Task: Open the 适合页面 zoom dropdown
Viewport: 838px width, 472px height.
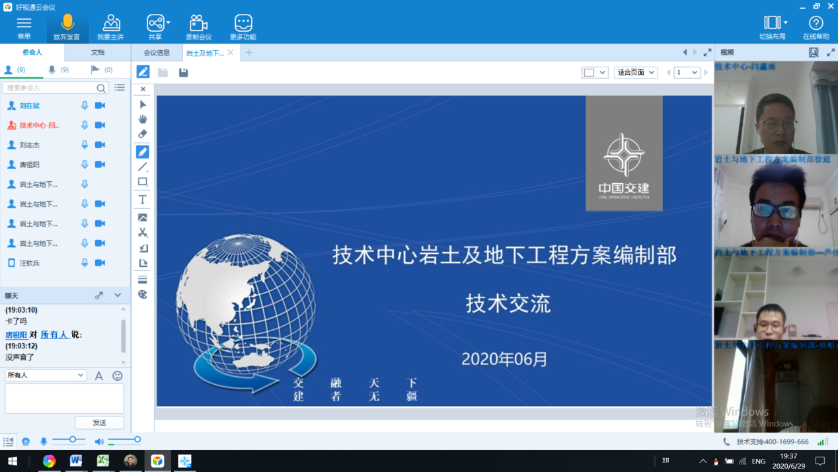Action: (636, 73)
